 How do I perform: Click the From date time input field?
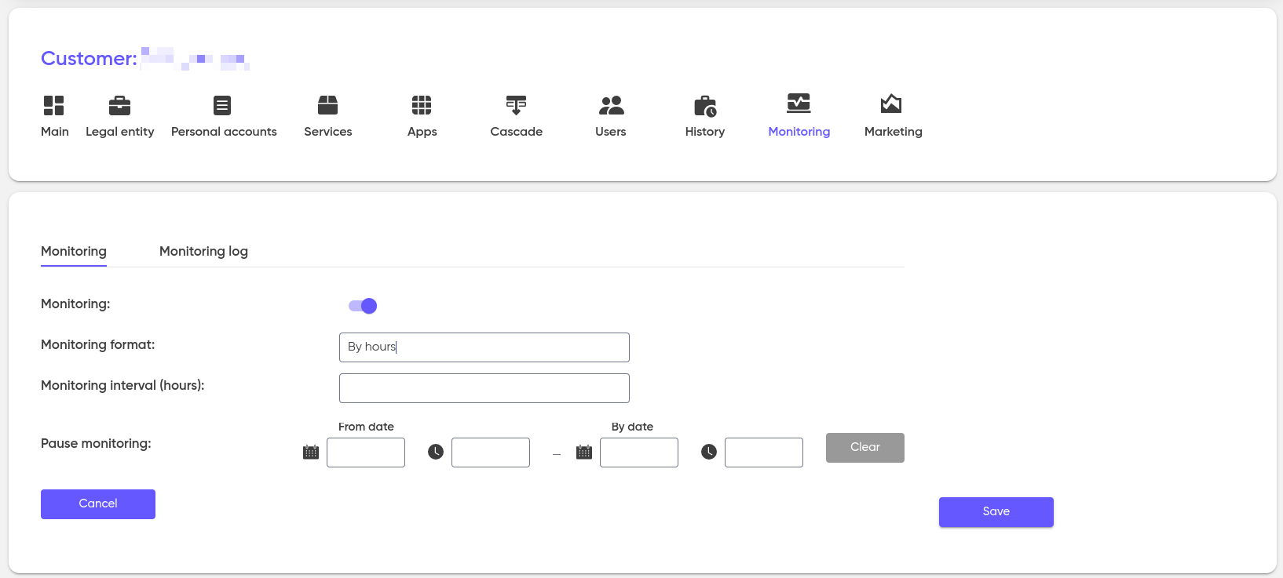tap(491, 453)
